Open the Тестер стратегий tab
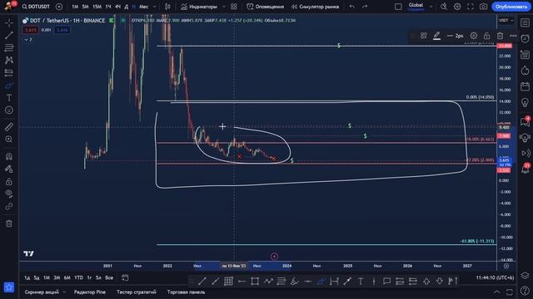Image resolution: width=533 pixels, height=299 pixels. 137,292
